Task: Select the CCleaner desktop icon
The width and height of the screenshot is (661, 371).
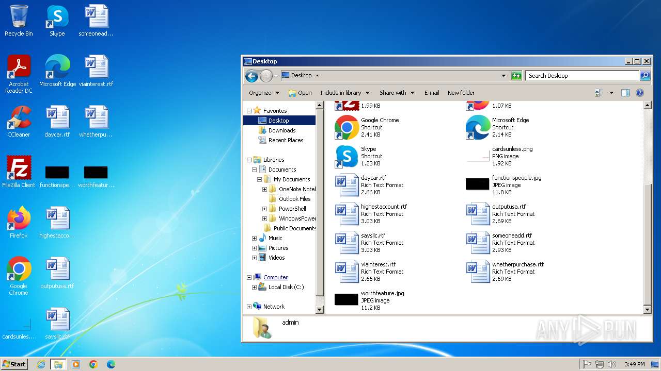Action: (x=19, y=122)
